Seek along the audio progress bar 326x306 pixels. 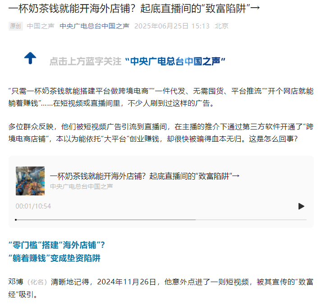(x=161, y=220)
